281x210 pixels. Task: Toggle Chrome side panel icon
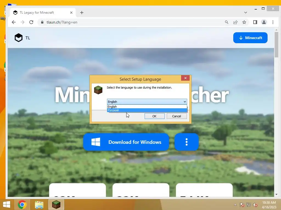click(255, 22)
